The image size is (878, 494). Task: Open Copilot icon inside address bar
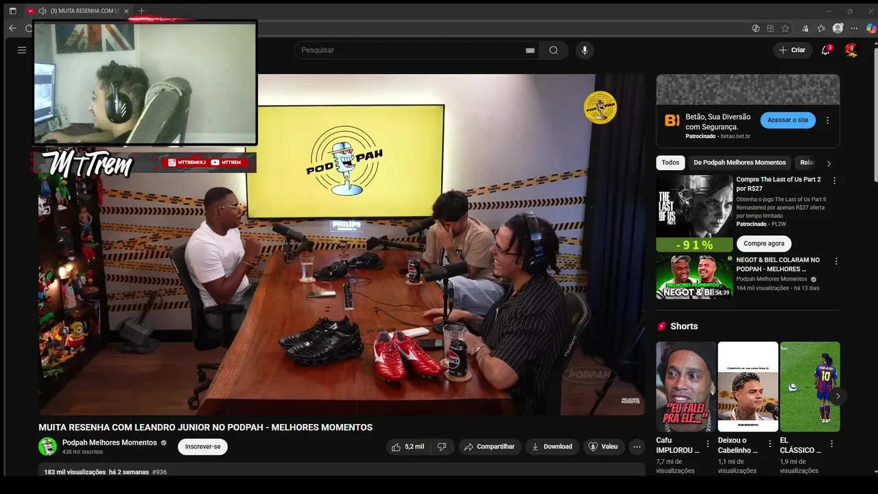click(x=756, y=28)
